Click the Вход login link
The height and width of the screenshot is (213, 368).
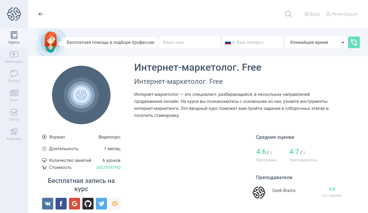coord(312,14)
